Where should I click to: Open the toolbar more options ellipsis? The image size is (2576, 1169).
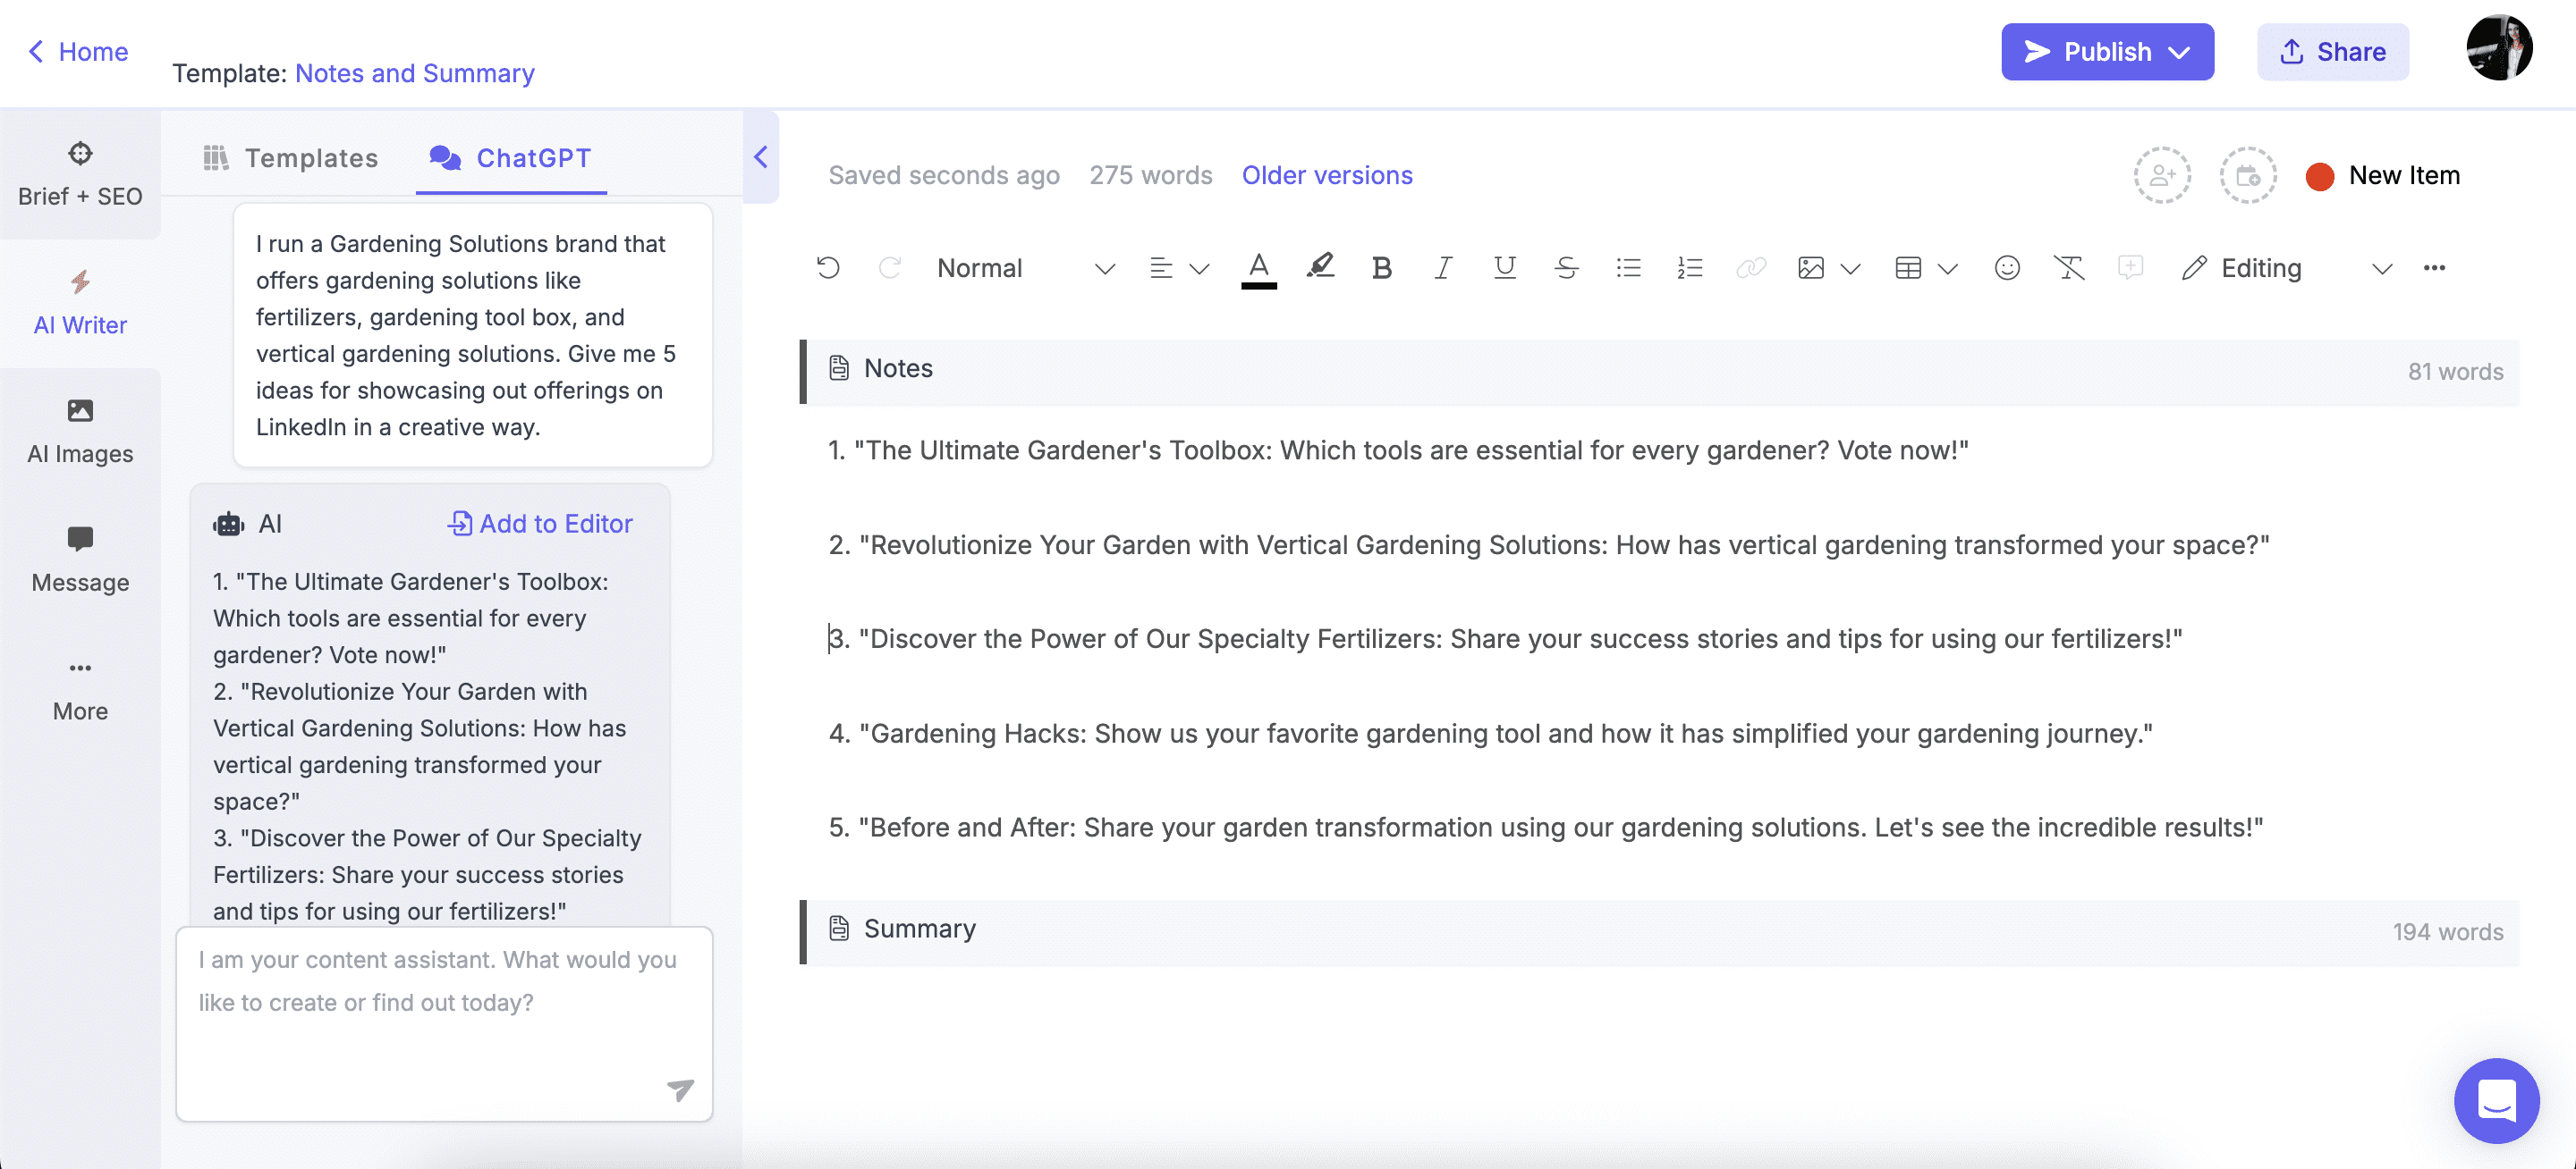(2435, 268)
